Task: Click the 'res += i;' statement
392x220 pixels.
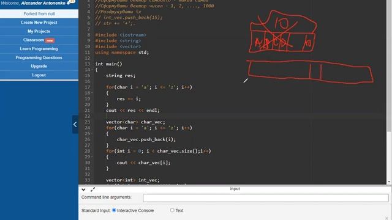Action: tap(129, 99)
